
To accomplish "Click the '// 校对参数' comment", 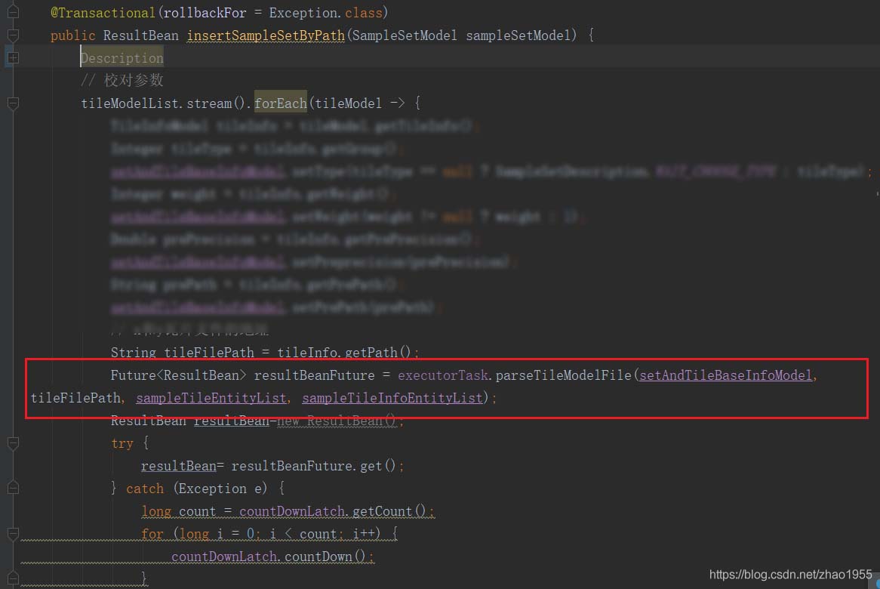I will (122, 80).
